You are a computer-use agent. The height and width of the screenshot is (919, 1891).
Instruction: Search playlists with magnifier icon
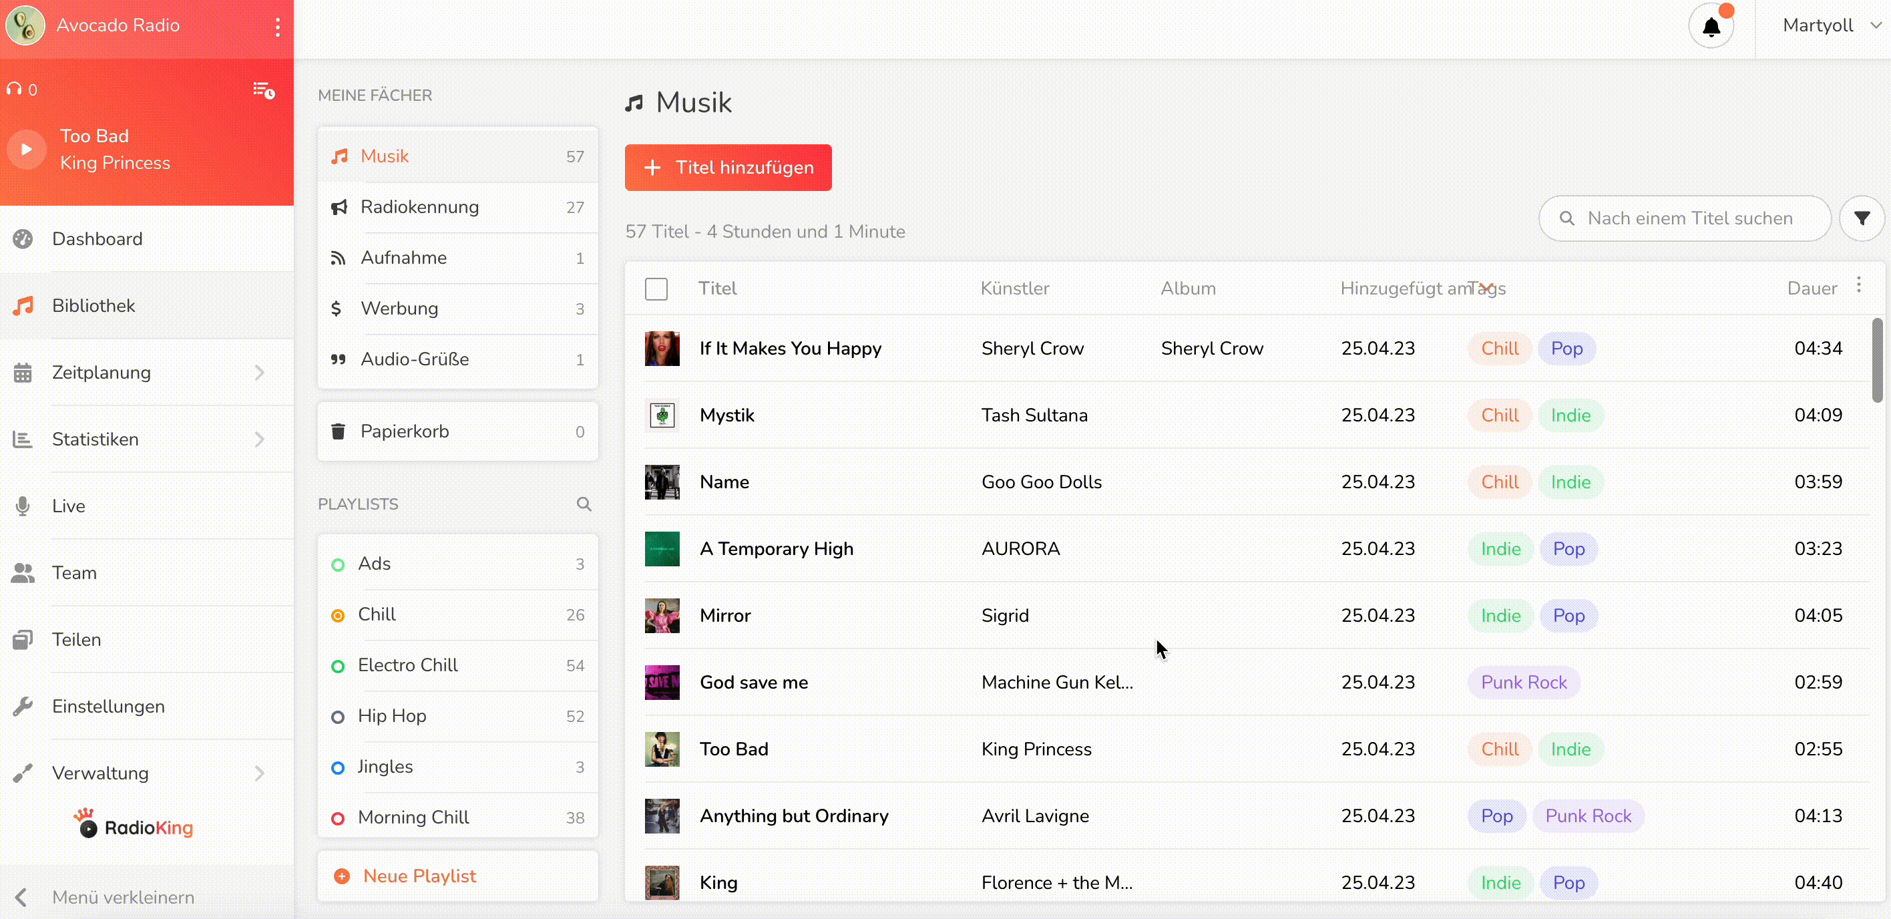point(584,504)
